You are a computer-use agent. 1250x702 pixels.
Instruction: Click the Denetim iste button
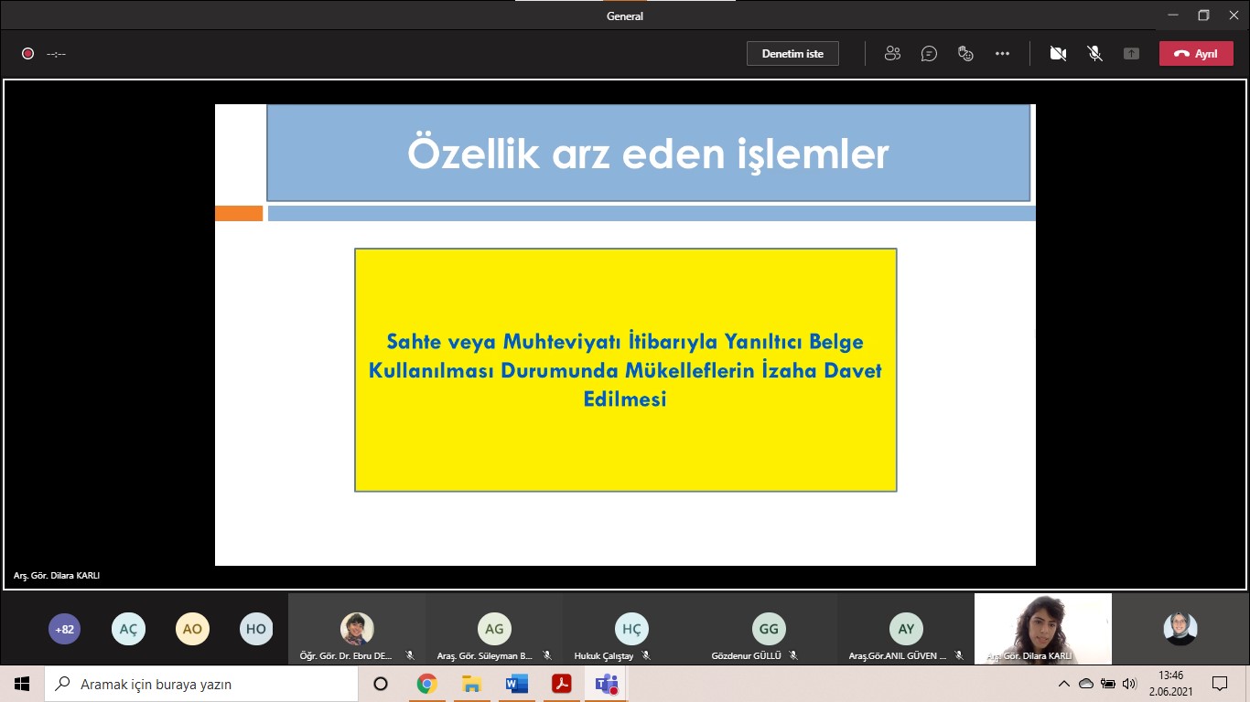[792, 54]
